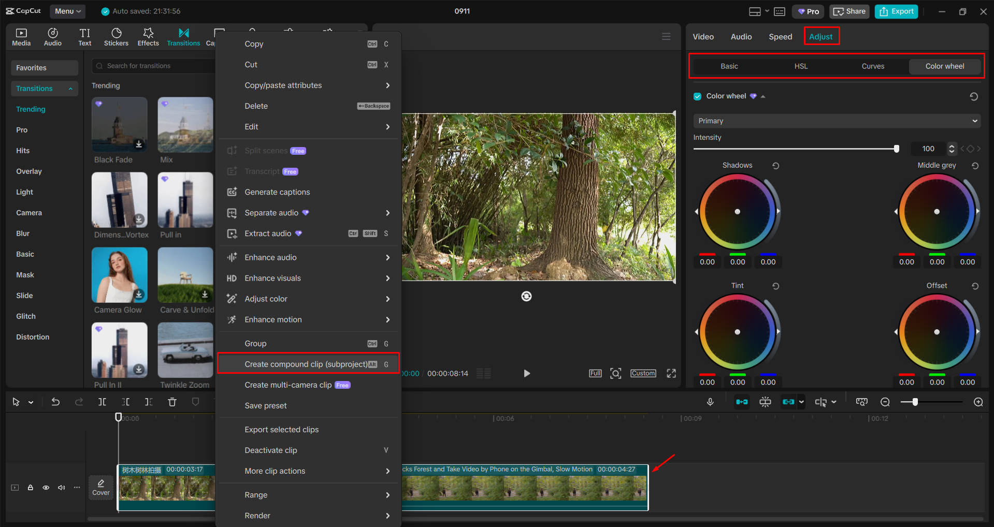The image size is (994, 527).
Task: Start a voiceover with the microphone icon
Action: pos(710,401)
